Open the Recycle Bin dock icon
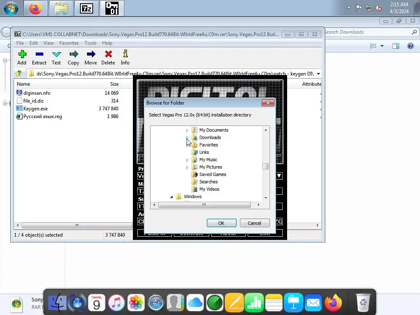Screen dimensions: 420x315 [x=363, y=302]
